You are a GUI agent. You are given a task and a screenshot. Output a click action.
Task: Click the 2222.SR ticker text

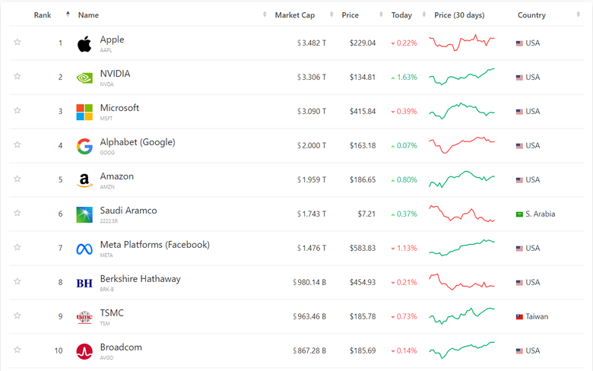coord(109,221)
